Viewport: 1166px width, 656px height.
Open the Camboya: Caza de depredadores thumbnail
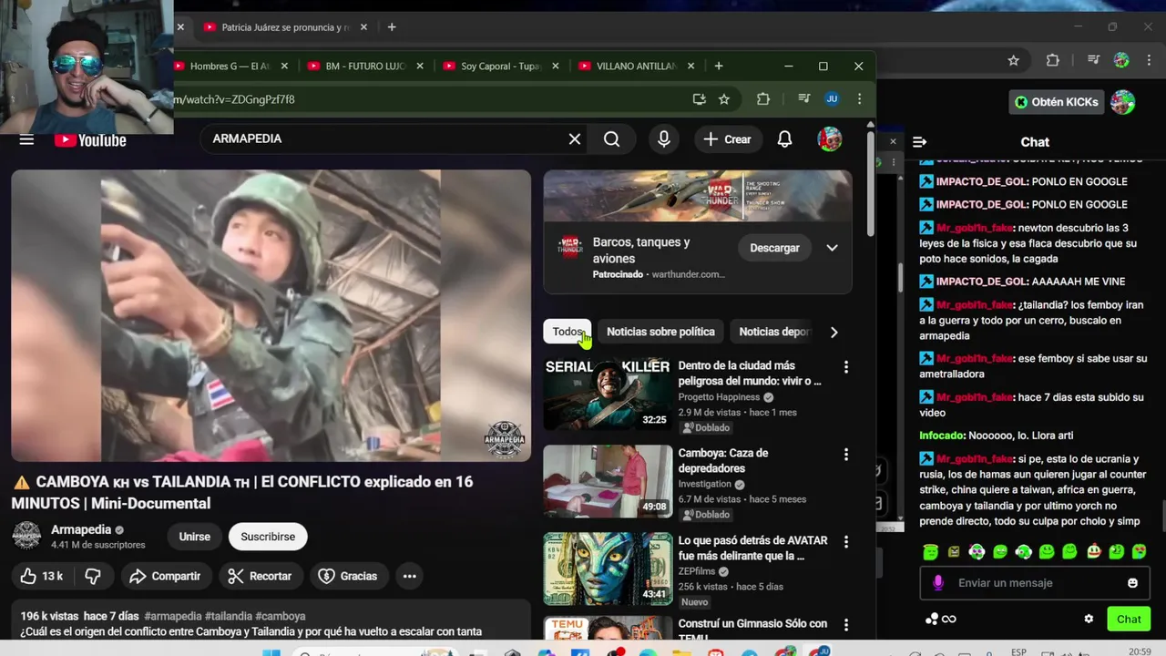608,481
